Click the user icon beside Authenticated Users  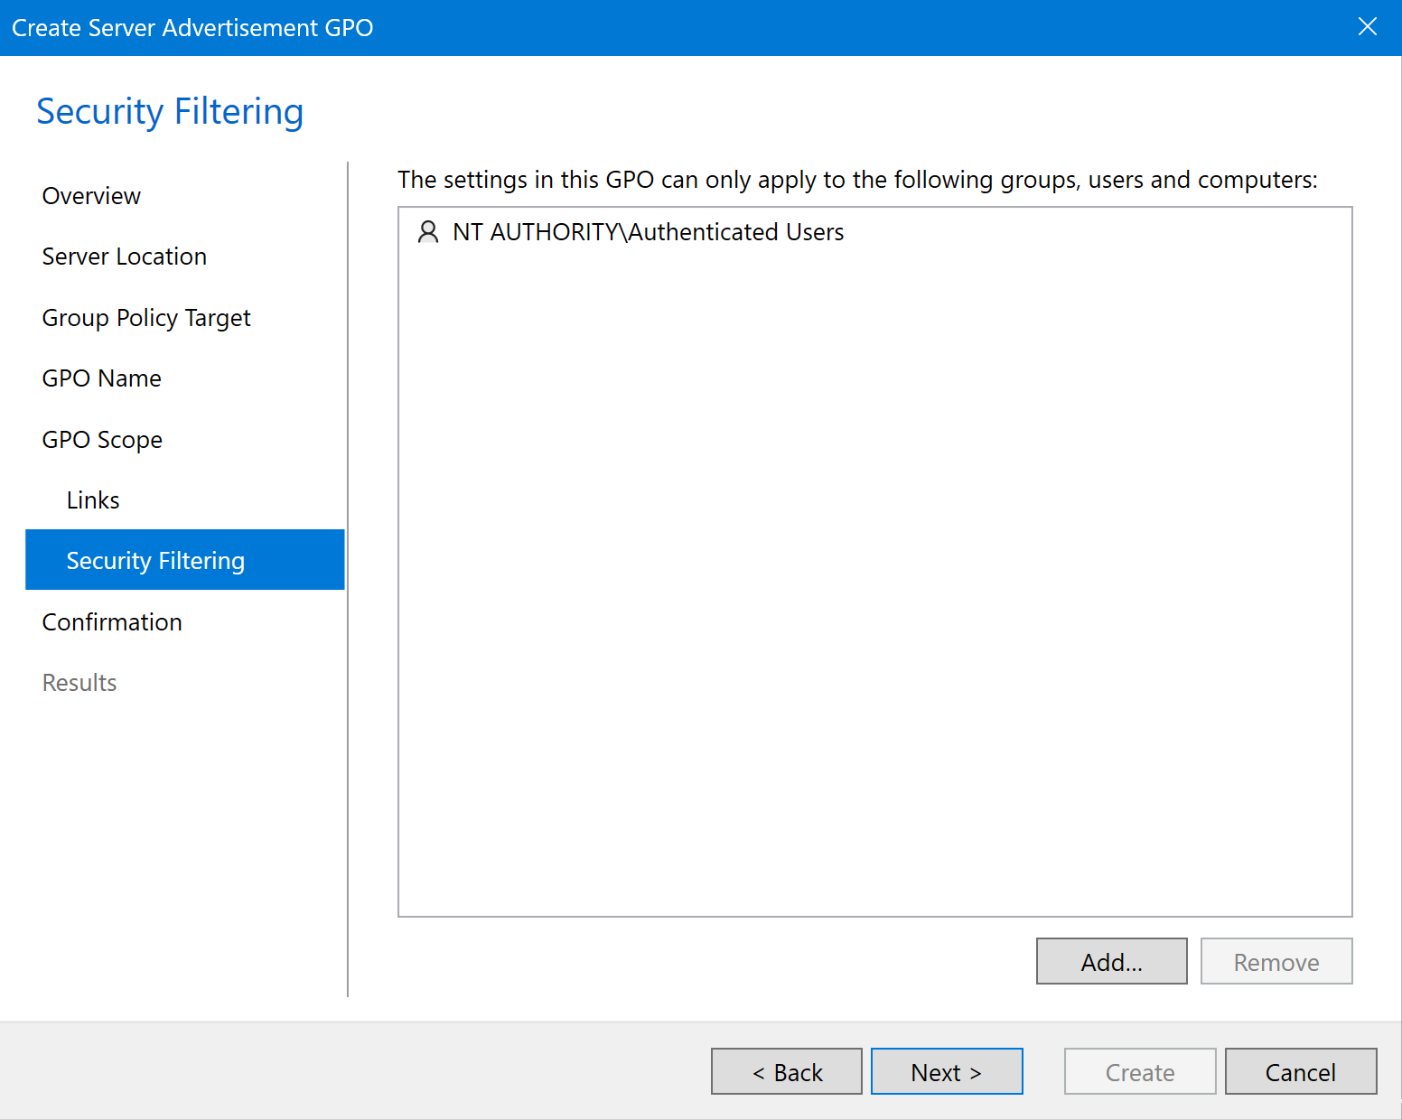point(427,232)
